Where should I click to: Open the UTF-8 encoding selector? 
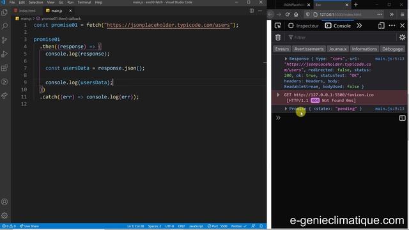169,226
